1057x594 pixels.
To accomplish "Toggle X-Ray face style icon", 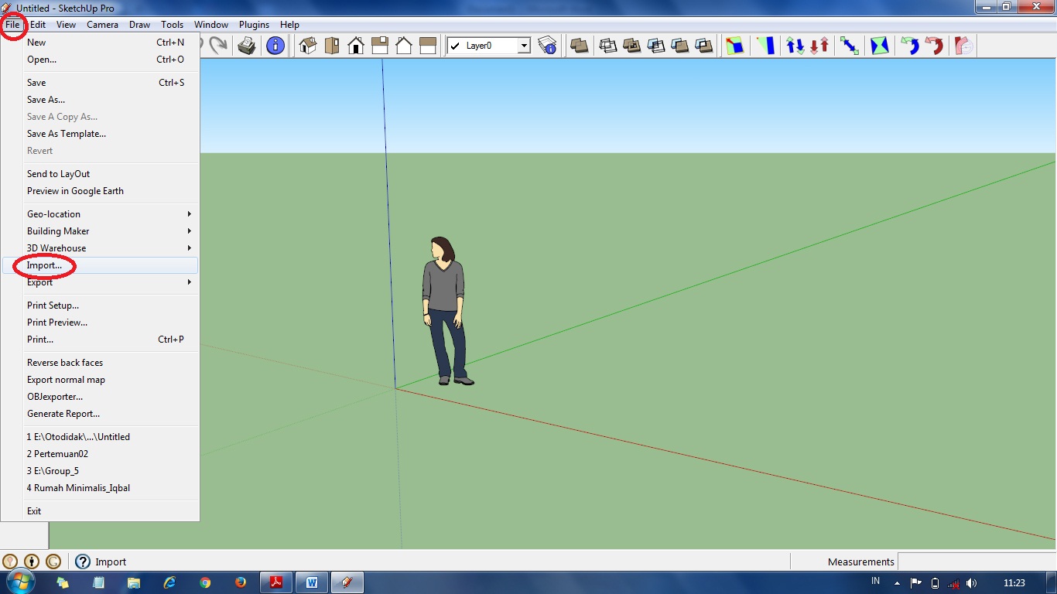I will click(579, 46).
